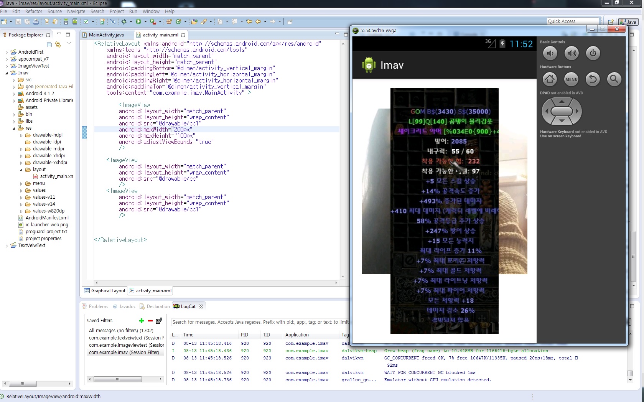
Task: Click Package Explorer horizontal scrollbar
Action: tap(38, 384)
